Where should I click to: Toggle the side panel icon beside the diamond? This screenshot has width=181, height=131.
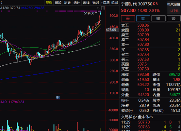click(103, 8)
